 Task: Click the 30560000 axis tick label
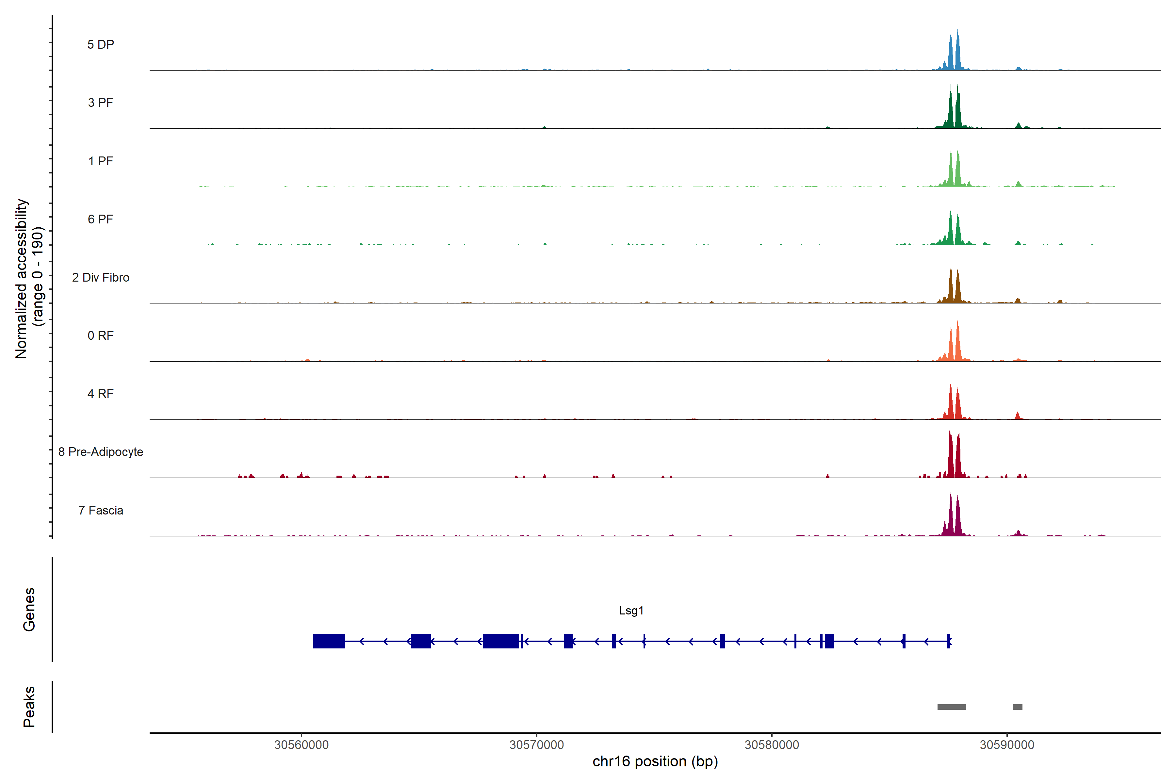pyautogui.click(x=302, y=744)
